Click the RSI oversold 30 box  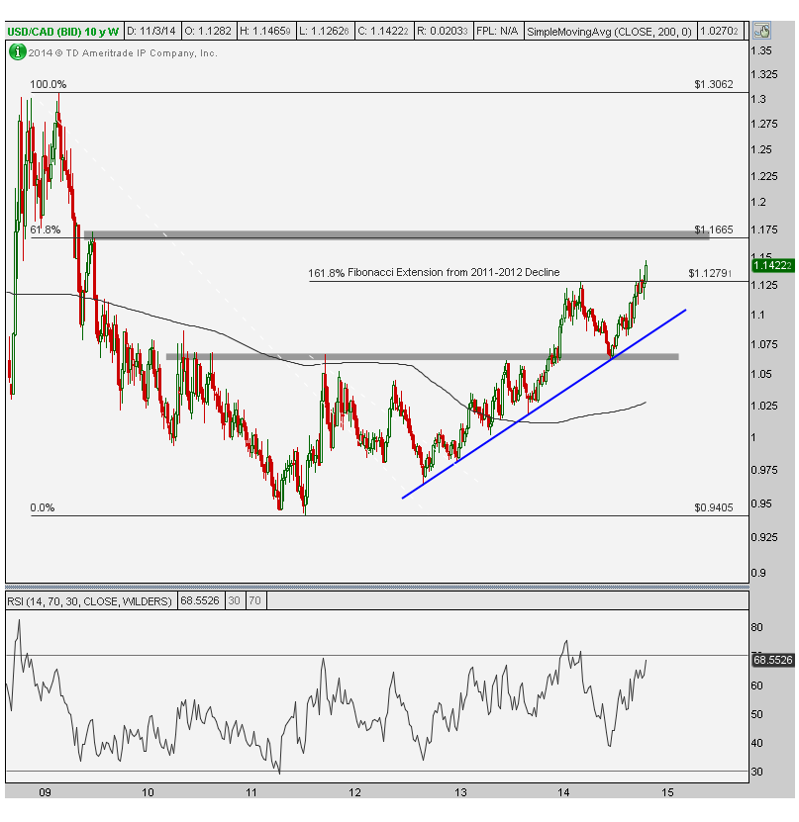[234, 600]
